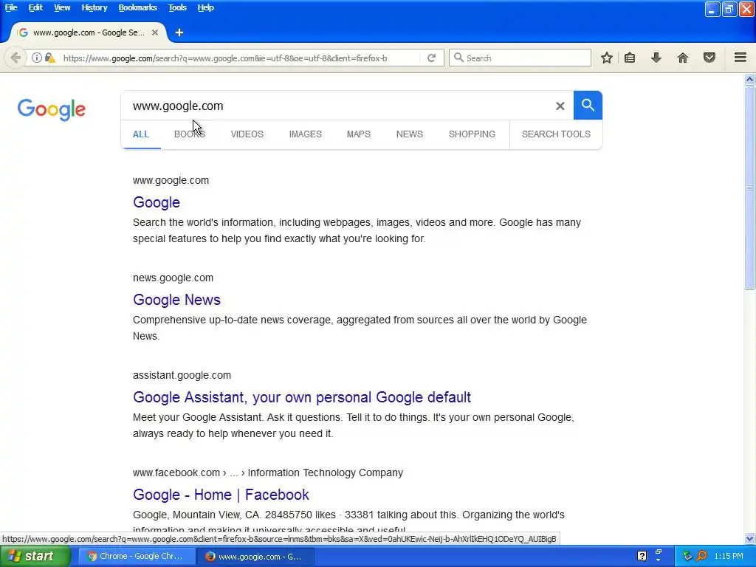Bookmark this page with the star icon
Image resolution: width=756 pixels, height=567 pixels.
pos(607,58)
